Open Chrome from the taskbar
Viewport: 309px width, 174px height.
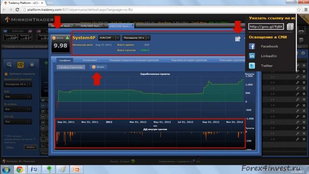pyautogui.click(x=20, y=170)
